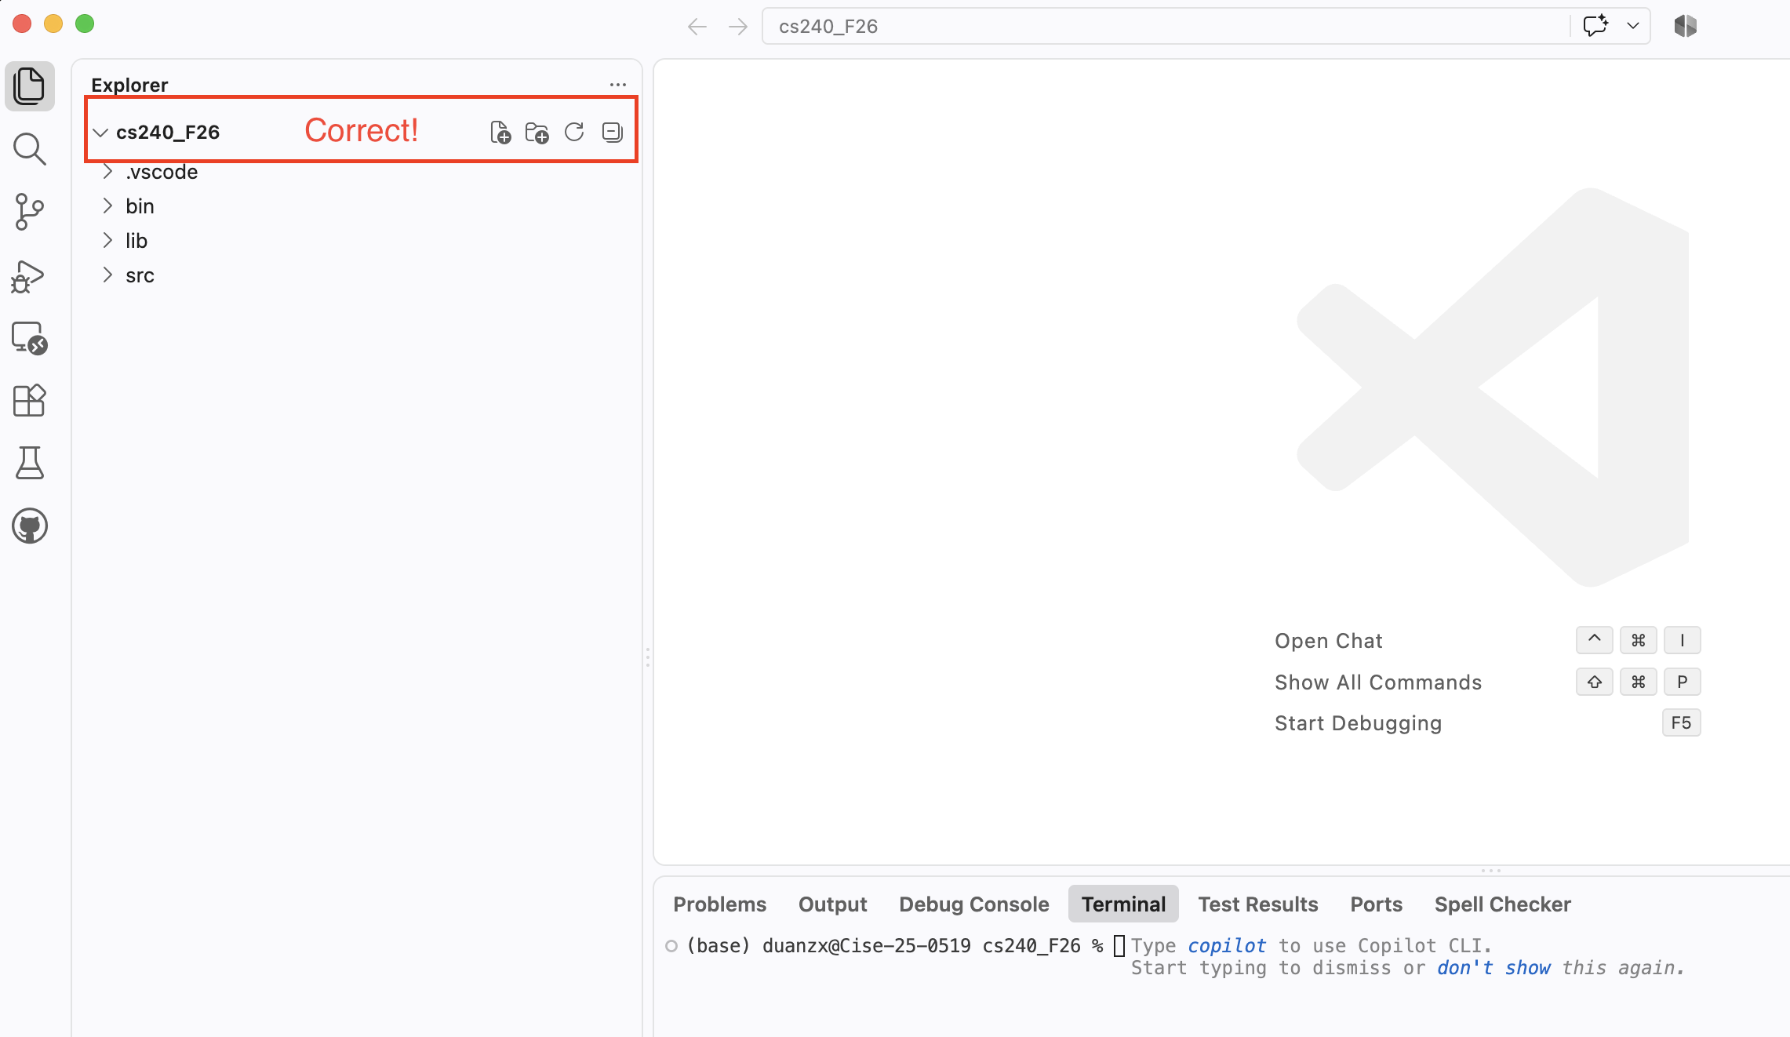Click the New Folder icon
Viewport: 1790px width, 1037px height.
point(537,133)
